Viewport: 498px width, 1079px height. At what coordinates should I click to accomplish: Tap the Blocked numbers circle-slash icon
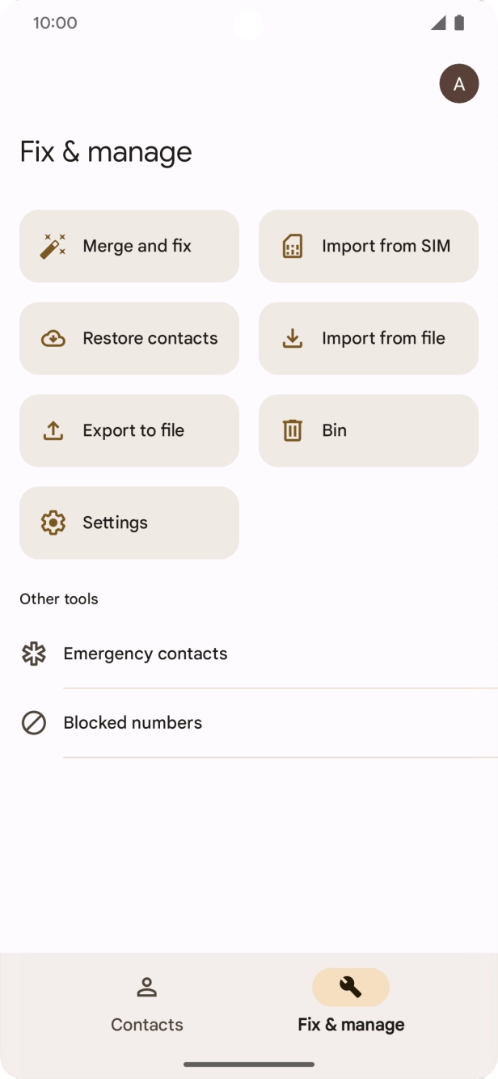tap(33, 723)
